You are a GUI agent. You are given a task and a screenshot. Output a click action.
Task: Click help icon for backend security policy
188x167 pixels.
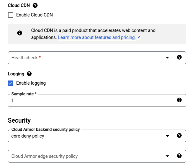click(179, 136)
